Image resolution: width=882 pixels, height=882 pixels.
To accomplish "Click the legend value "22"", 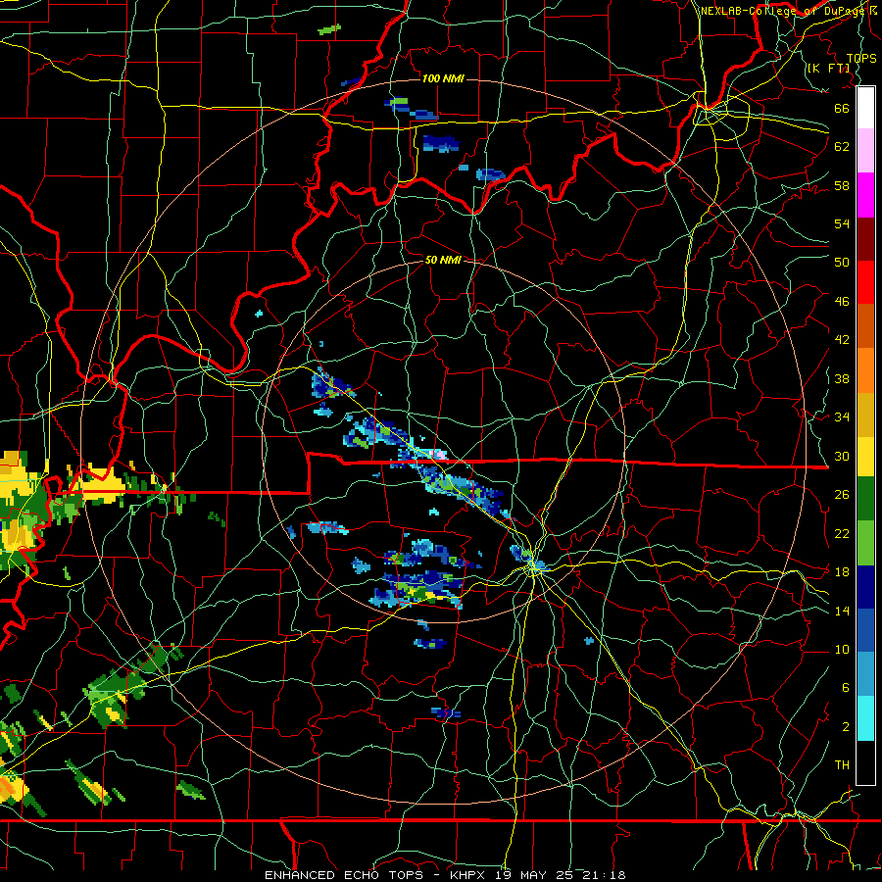I will click(x=842, y=533).
